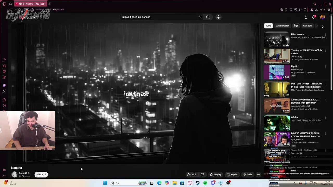
Task: Click the pin icon in address bar
Action: (x=286, y=10)
